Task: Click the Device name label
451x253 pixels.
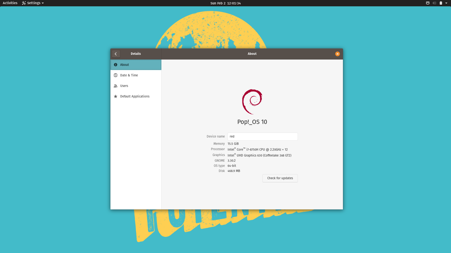Action: (x=216, y=137)
